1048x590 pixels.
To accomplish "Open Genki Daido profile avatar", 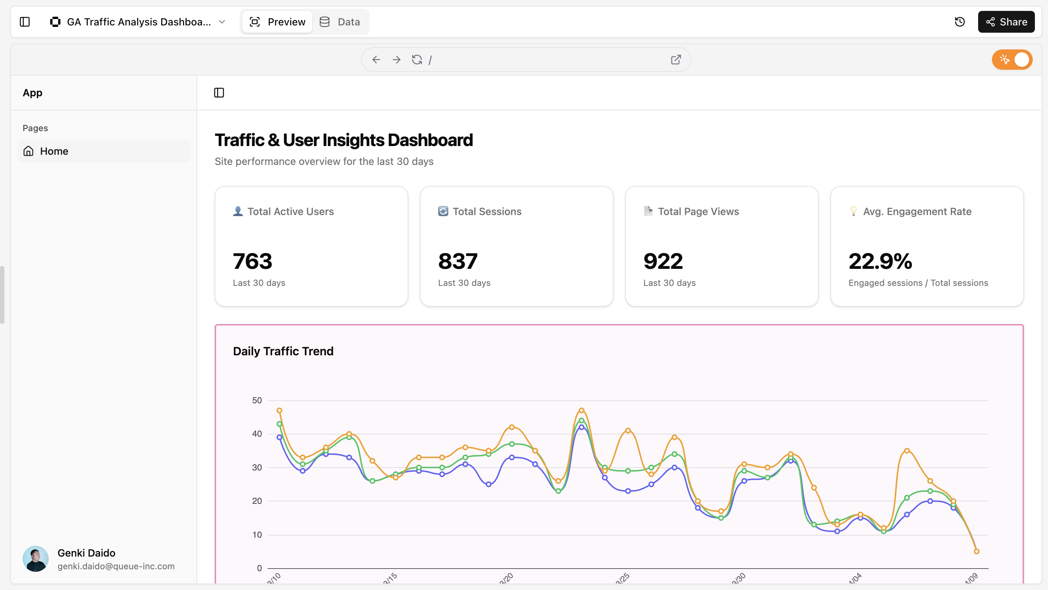I will coord(35,559).
